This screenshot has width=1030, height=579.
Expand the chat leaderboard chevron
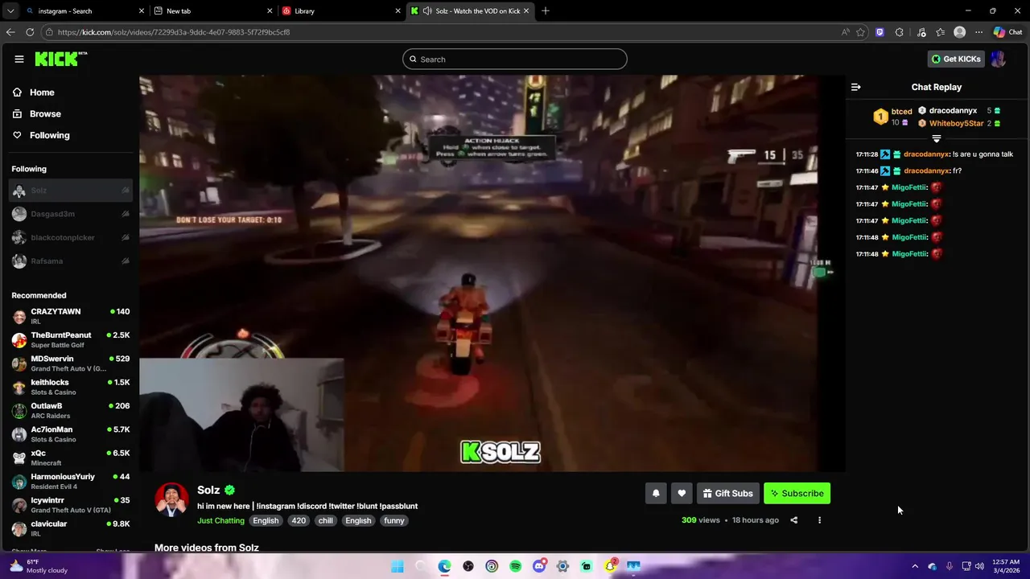[x=936, y=139]
